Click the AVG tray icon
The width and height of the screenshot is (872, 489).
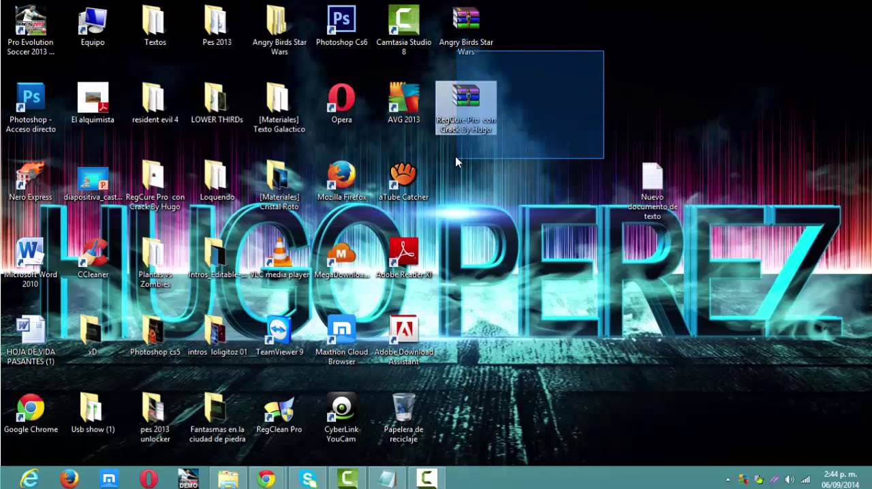coord(744,479)
